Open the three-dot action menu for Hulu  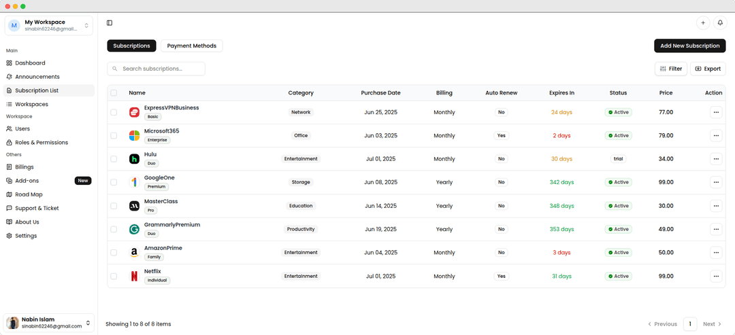[716, 159]
